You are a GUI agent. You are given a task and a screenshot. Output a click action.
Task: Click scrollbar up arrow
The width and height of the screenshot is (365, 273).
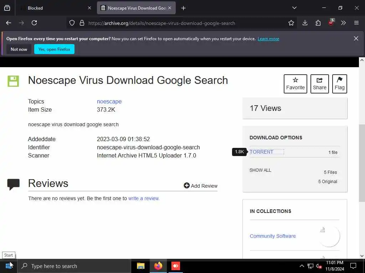click(362, 60)
